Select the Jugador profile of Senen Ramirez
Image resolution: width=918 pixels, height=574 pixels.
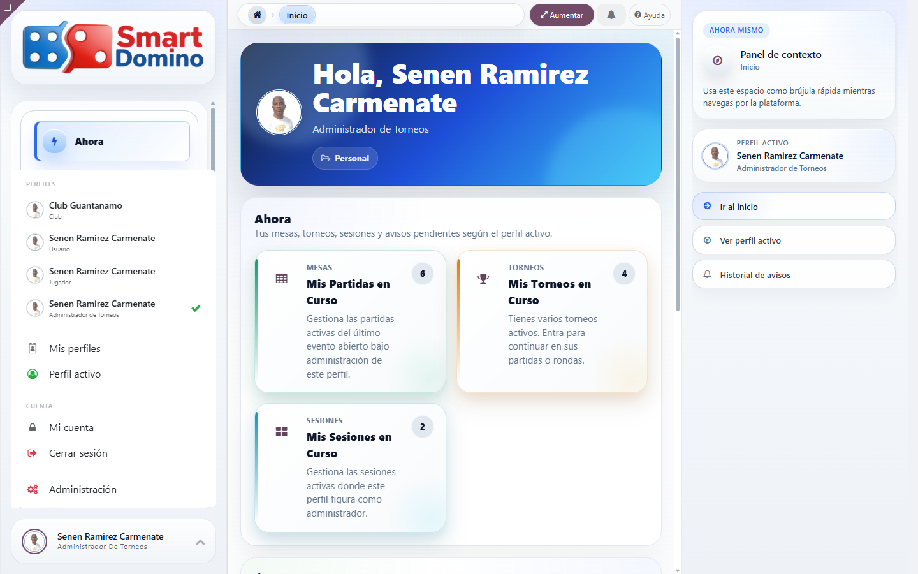[x=113, y=276]
